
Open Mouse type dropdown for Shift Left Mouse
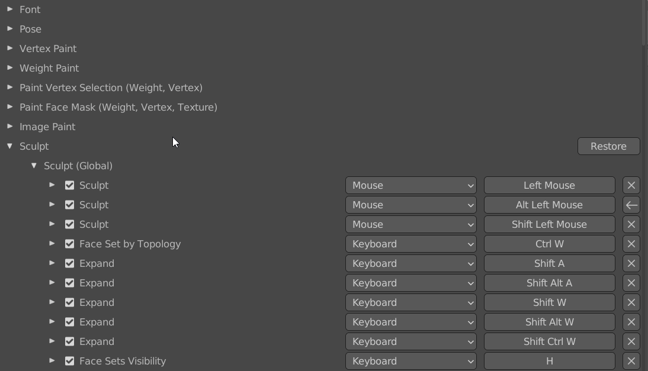(x=411, y=224)
